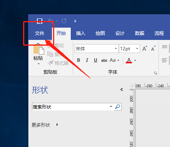
Task: Switch to the 插入 ribbon tab
Action: [81, 33]
